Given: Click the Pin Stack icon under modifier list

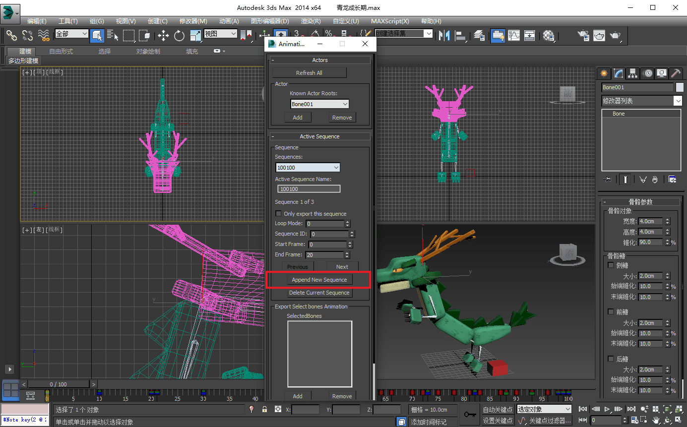Looking at the screenshot, I should click(607, 180).
